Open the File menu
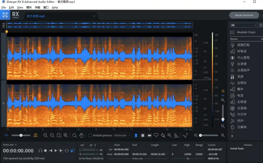263x163 pixels. tap(4, 7)
